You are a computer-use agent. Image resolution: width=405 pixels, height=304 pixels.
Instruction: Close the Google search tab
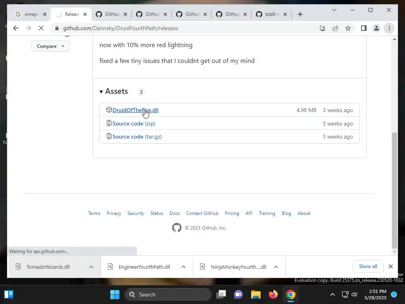45,14
